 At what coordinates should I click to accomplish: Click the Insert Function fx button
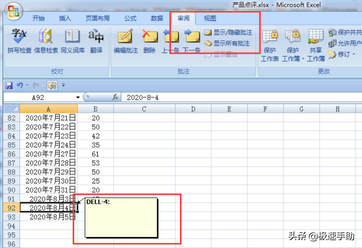pos(115,98)
